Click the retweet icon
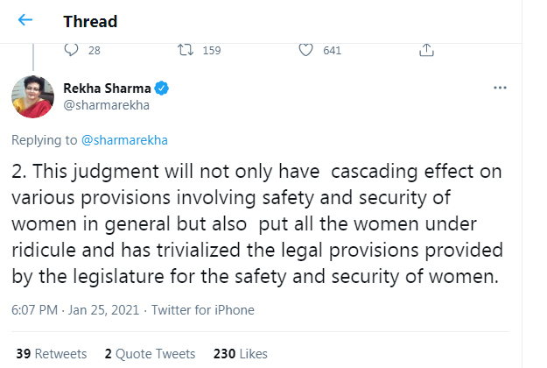547x368 pixels. pyautogui.click(x=187, y=50)
